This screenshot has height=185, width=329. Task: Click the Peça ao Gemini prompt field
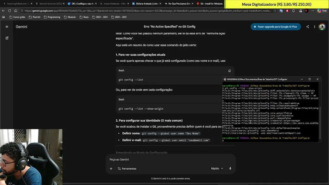click(170, 160)
